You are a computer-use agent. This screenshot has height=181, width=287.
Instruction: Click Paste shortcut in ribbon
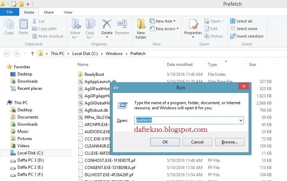click(x=48, y=36)
